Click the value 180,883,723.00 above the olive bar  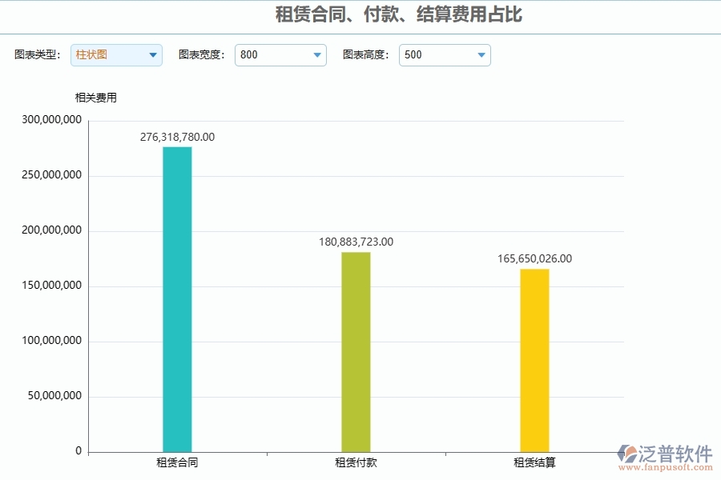[x=355, y=242]
